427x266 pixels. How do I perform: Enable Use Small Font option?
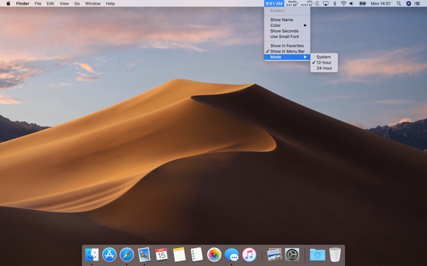[x=287, y=37]
